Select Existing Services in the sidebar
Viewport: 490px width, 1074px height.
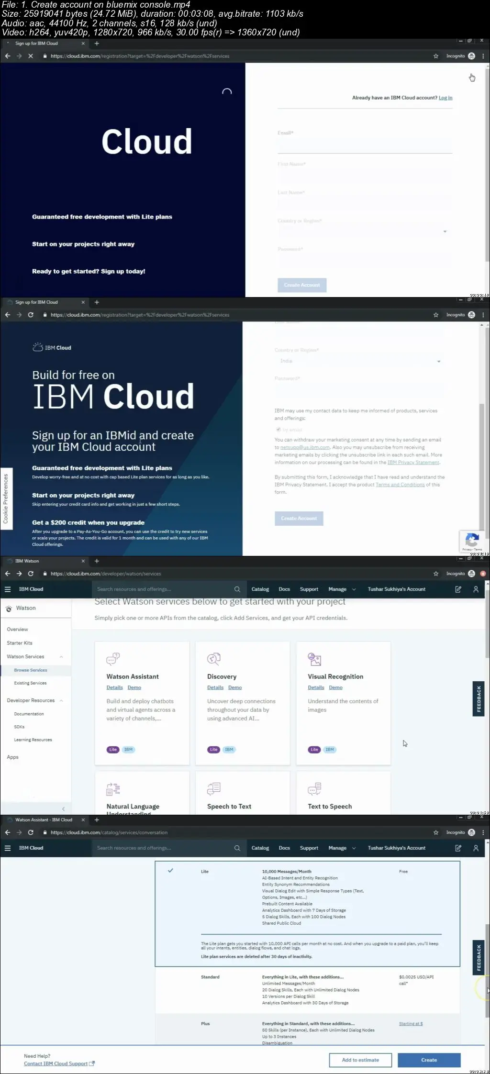(30, 683)
